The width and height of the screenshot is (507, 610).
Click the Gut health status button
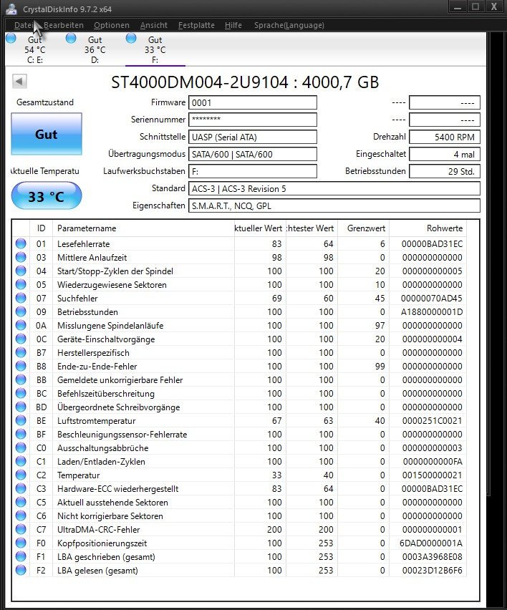pos(47,134)
